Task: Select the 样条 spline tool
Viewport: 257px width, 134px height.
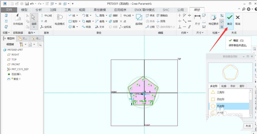Action: 86,27
